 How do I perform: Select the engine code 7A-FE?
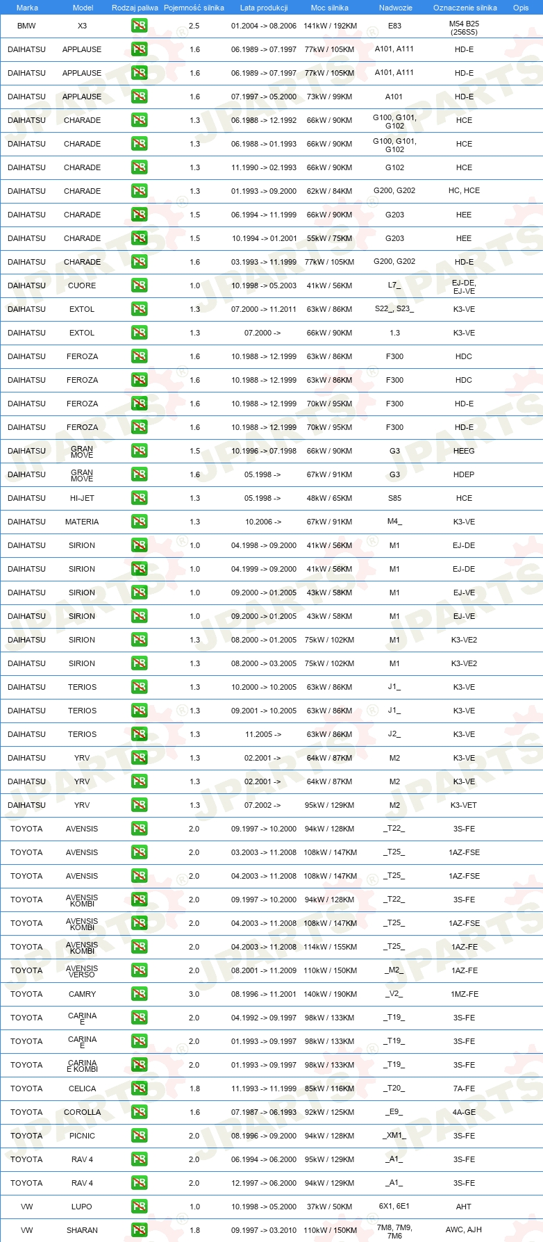click(464, 1088)
